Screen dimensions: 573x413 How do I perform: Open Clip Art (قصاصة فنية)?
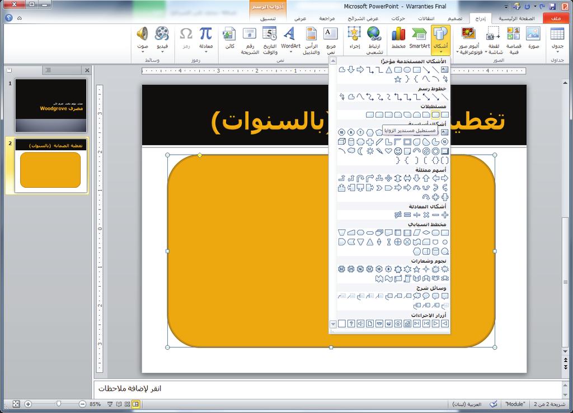514,40
